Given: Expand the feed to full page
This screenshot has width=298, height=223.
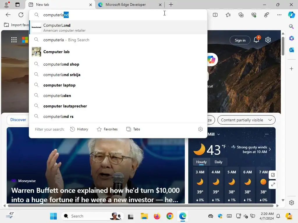Looking at the screenshot, I should point(273,184).
